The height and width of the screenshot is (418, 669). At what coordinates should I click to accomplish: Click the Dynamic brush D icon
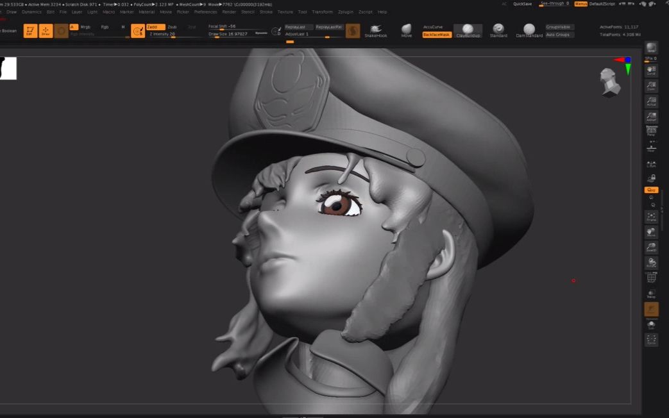pyautogui.click(x=276, y=31)
